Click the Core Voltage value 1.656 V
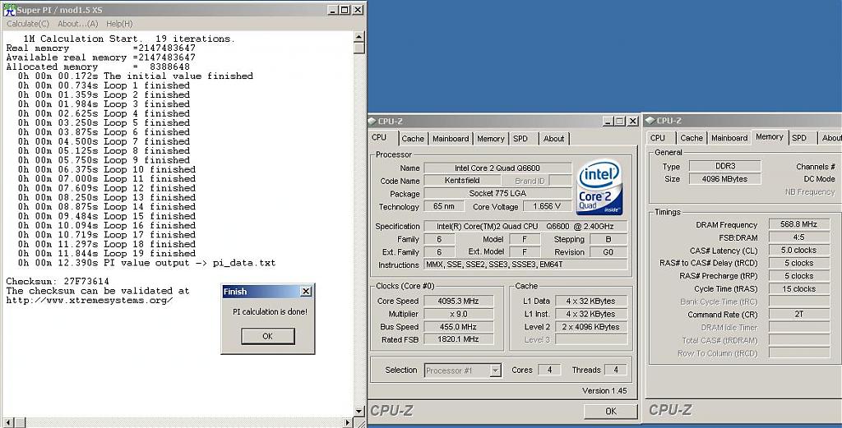The image size is (842, 428). pos(548,206)
